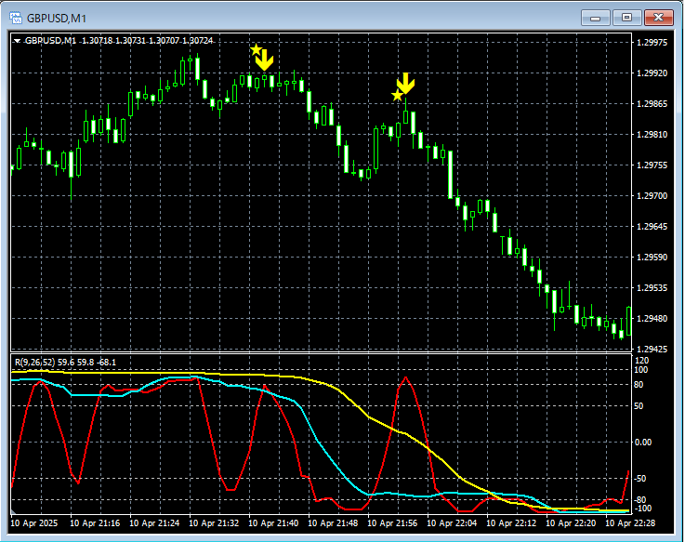Open the small triangle menu beside GBPUSD,M1 label
This screenshot has width=685, height=542.
[x=18, y=41]
